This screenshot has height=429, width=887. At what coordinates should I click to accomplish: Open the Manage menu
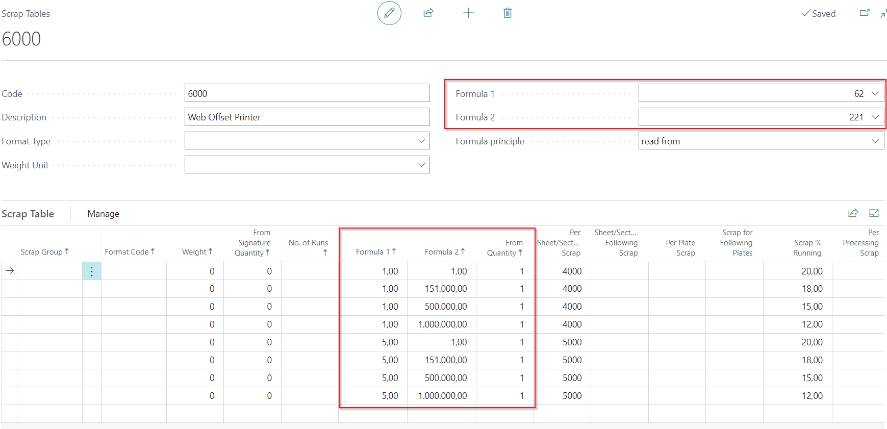104,214
